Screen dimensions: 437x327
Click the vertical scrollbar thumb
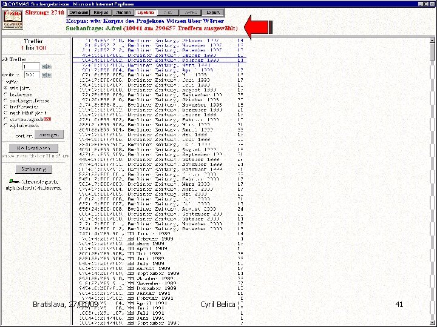coord(432,51)
